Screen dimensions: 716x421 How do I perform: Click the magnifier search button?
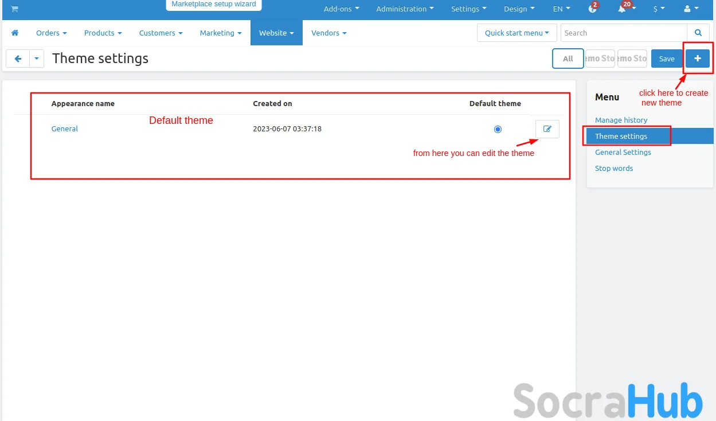point(698,33)
